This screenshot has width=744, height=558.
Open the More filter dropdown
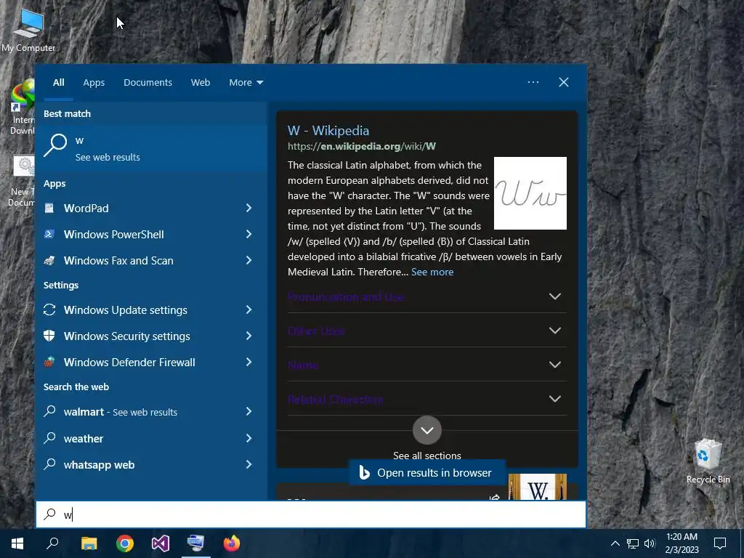pos(246,83)
